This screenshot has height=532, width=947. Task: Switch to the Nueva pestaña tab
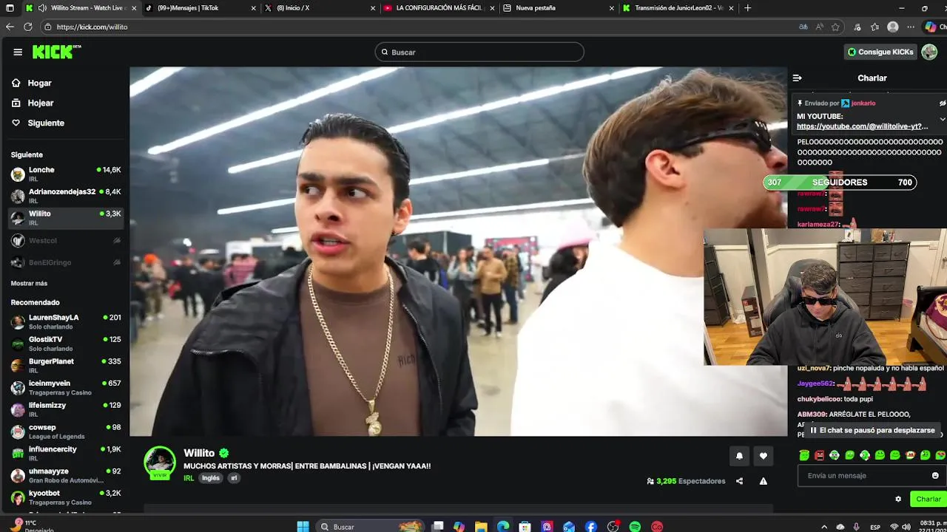pyautogui.click(x=560, y=8)
